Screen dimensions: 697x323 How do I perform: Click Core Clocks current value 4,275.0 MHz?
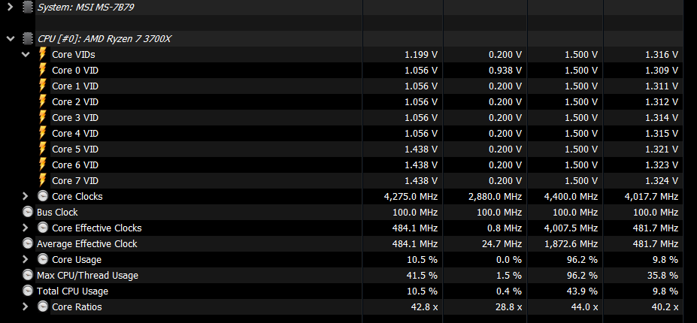(411, 196)
